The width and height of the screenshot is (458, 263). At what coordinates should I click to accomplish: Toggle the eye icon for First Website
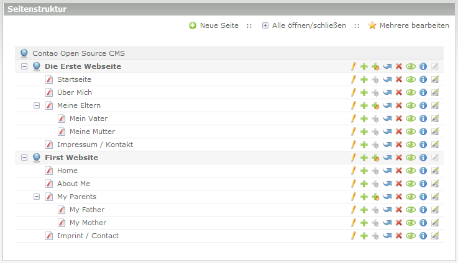point(410,158)
